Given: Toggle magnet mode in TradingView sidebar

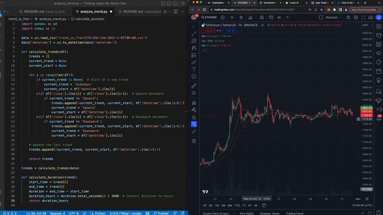Looking at the screenshot, I should pyautogui.click(x=194, y=103).
